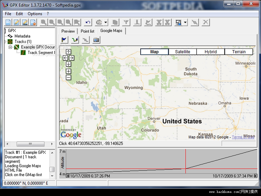
Task: Click the blue paint tool icon
Action: 178,22
